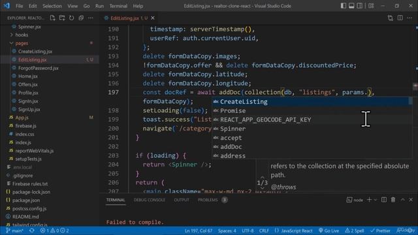Screen dimensions: 418x235
Task: Open index.css file
Action: [x=25, y=134]
